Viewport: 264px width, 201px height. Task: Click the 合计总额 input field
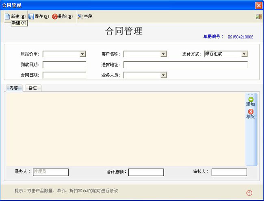pyautogui.click(x=146, y=172)
